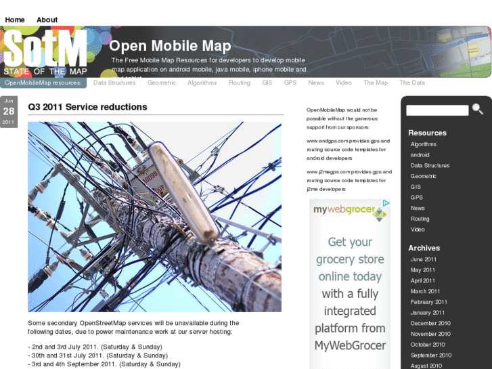The image size is (492, 369).
Task: Open the January 2011 archive
Action: (427, 313)
